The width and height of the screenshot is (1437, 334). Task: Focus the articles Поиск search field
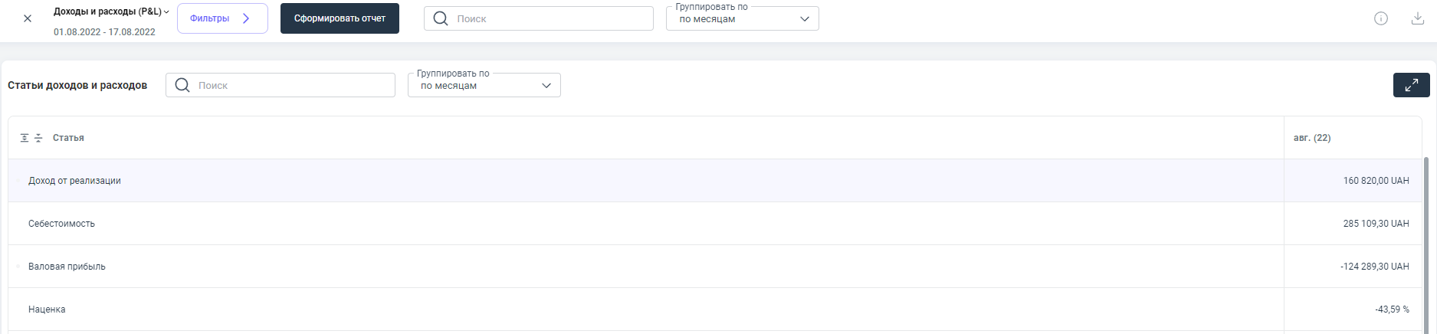click(291, 85)
